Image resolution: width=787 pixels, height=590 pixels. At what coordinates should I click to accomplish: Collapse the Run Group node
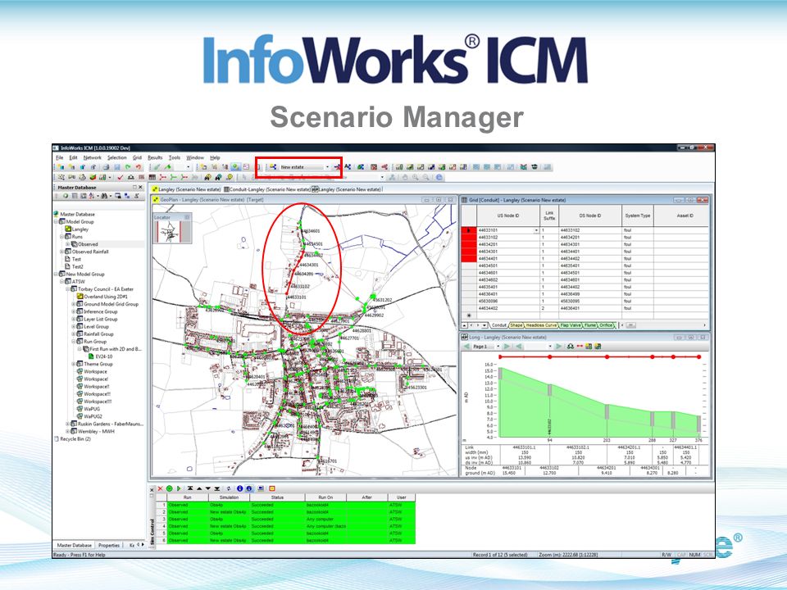point(74,342)
